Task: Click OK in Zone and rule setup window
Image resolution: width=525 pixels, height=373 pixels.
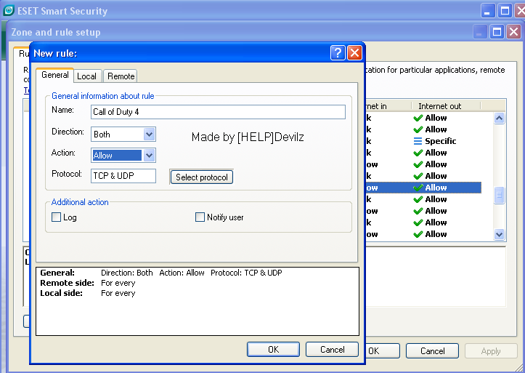Action: point(382,351)
